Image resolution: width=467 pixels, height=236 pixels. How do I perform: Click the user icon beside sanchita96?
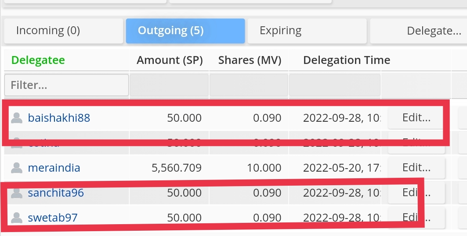point(17,193)
